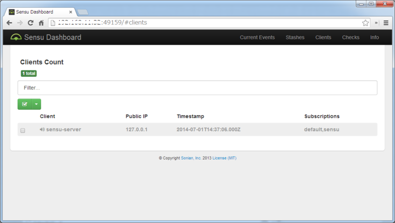Click the Sensu logo icon in header
395x223 pixels.
[x=16, y=37]
